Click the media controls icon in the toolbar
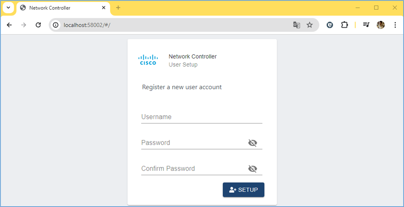Image resolution: width=404 pixels, height=207 pixels. point(366,25)
